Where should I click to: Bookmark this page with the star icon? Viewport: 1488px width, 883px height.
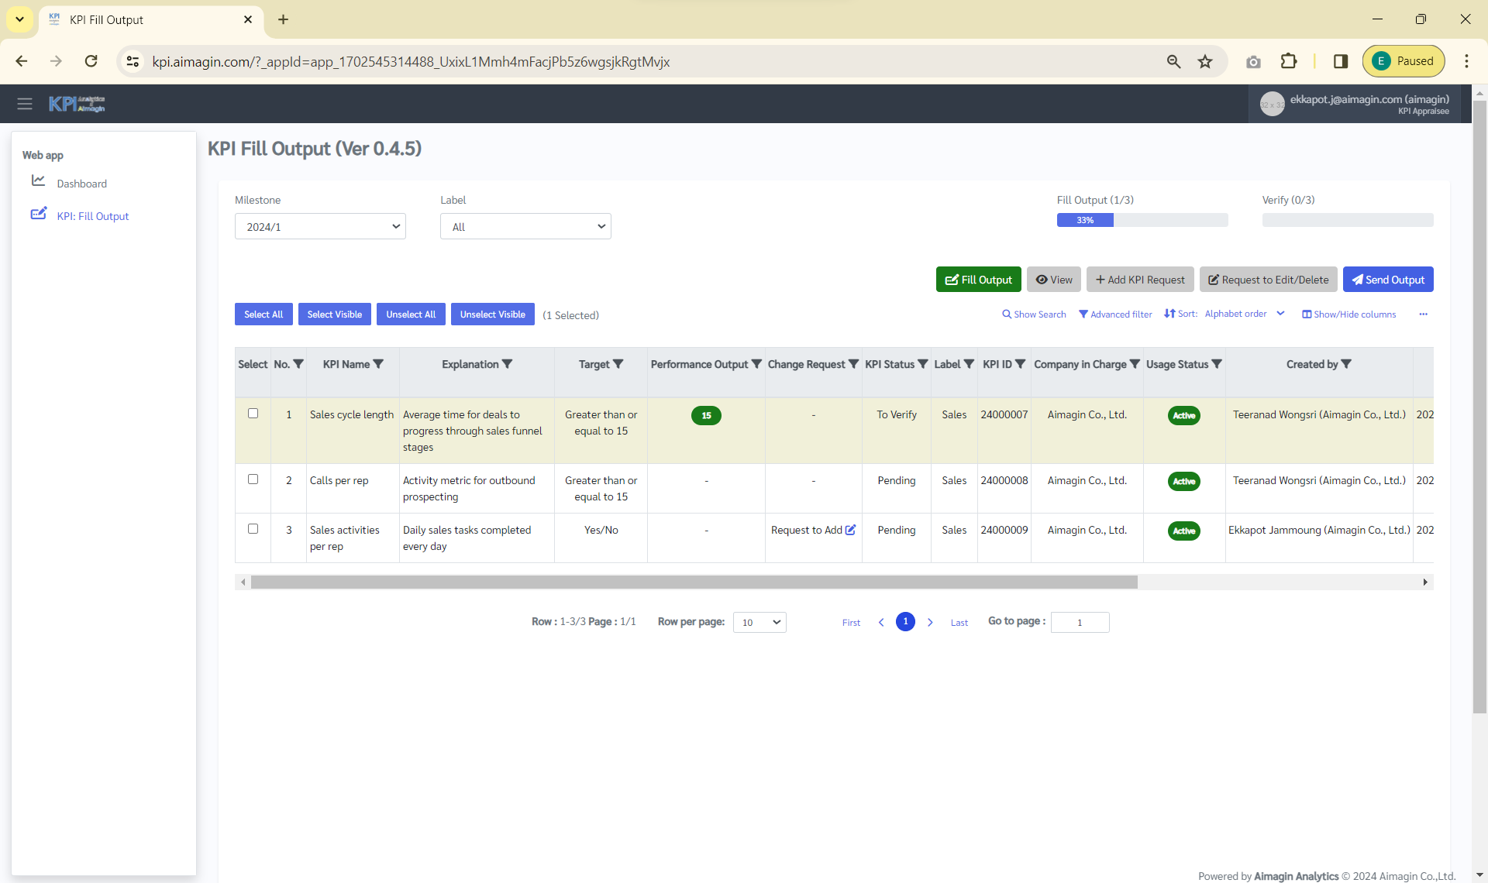[1205, 62]
